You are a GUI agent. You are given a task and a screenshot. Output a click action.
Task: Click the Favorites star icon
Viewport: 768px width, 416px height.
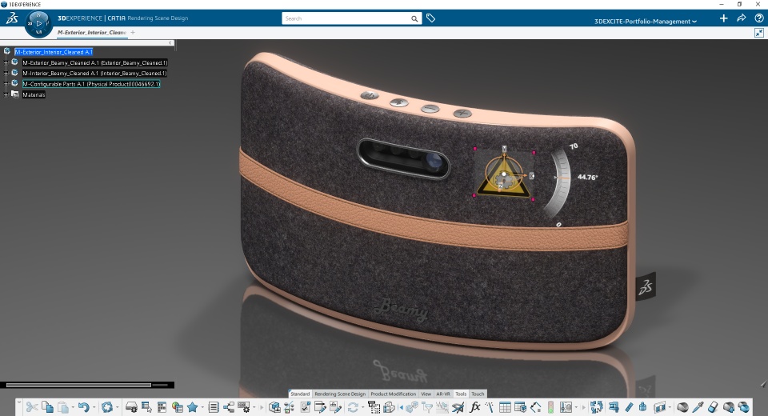(x=193, y=407)
